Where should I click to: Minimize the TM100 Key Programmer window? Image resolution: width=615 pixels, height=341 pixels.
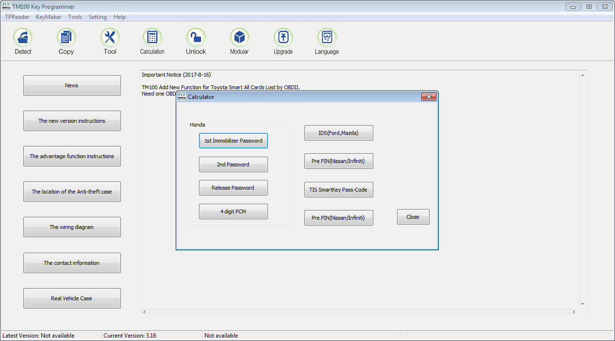(574, 7)
